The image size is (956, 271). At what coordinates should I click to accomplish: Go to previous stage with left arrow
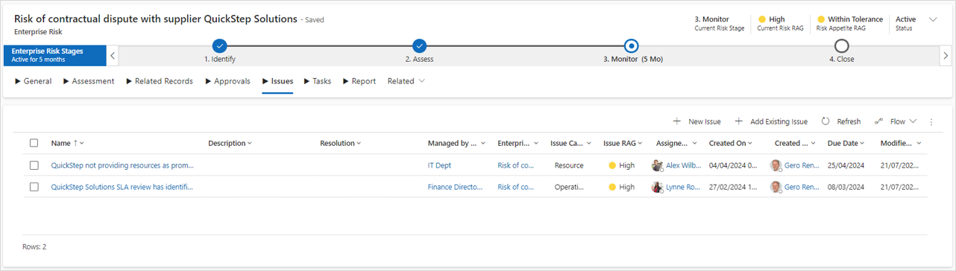(x=113, y=55)
